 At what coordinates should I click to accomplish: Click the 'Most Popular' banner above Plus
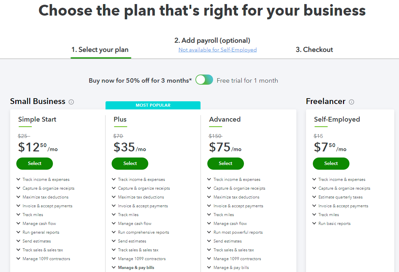point(153,105)
